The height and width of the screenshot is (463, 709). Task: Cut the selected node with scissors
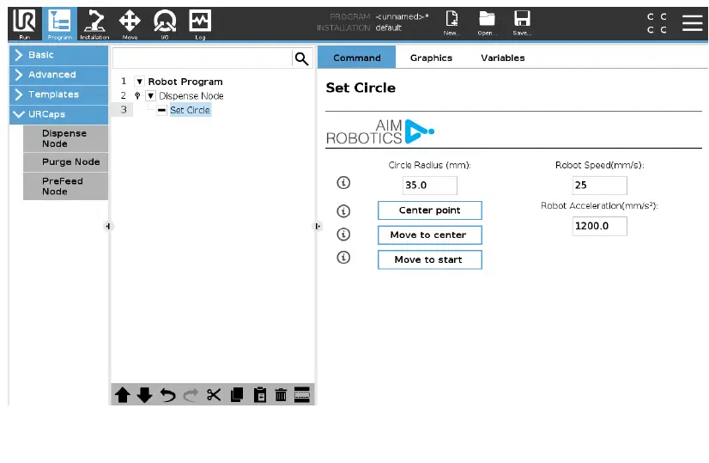[x=214, y=395]
